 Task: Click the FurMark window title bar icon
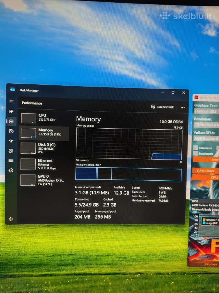(196, 97)
